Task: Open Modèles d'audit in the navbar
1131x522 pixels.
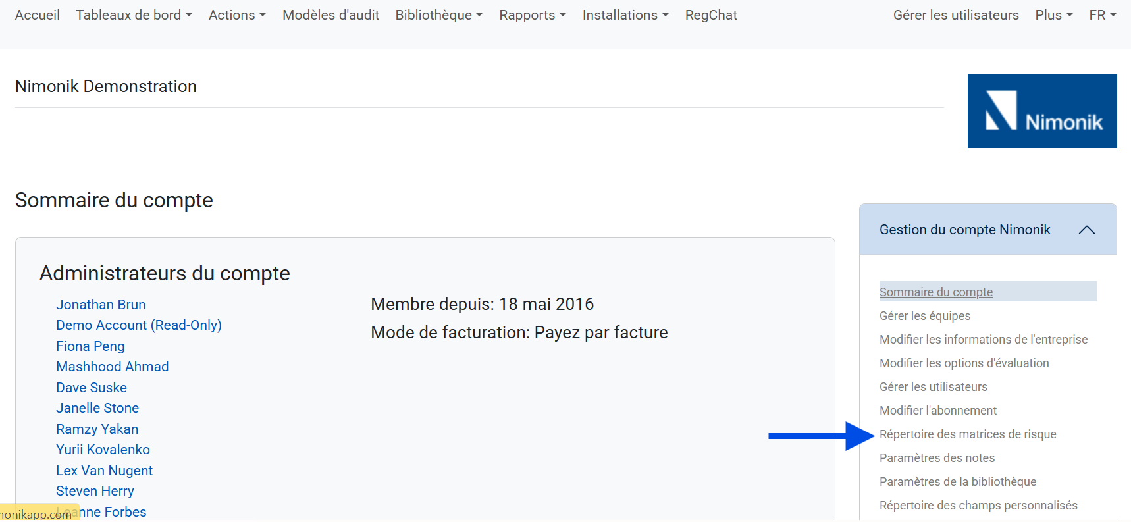Action: 330,15
